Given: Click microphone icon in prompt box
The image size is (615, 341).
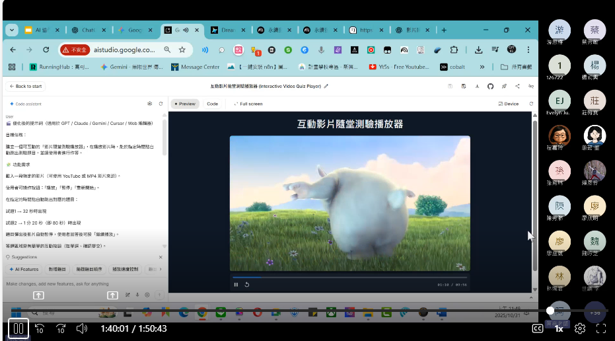Looking at the screenshot, I should [137, 295].
